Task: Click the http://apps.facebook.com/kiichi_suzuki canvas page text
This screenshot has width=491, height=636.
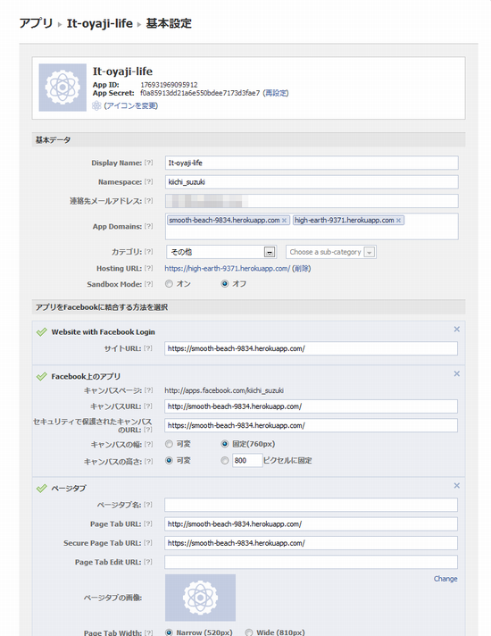Action: 224,390
